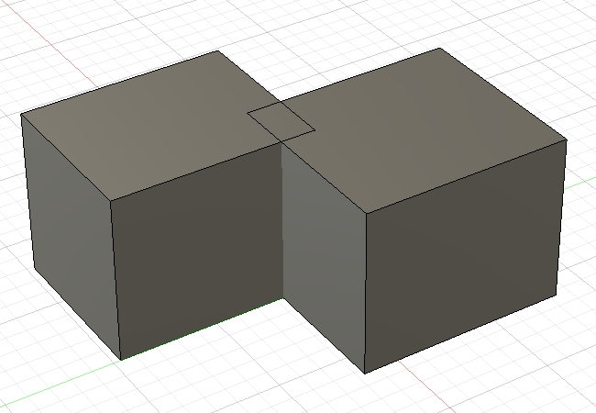Select the front vertical edge of the left box
This screenshot has height=413, width=596.
point(116,275)
